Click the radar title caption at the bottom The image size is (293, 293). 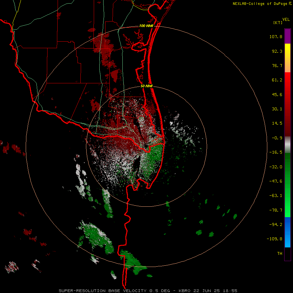click(148, 291)
